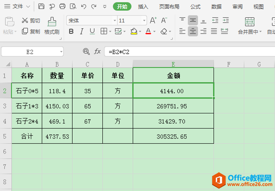Screen dimensions: 275x191
Task: Align text to top
Action: tap(182, 19)
